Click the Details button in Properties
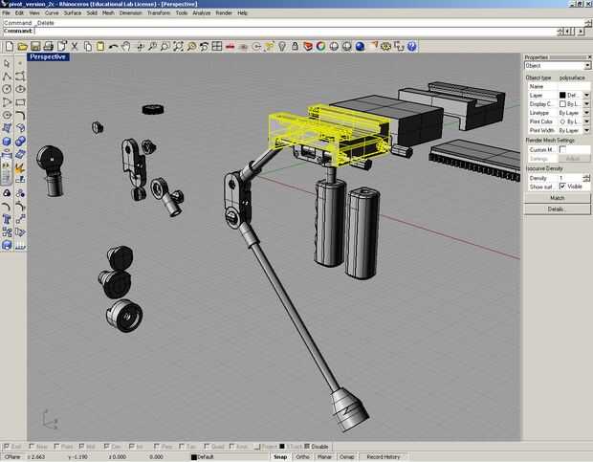This screenshot has width=593, height=462. coord(557,209)
